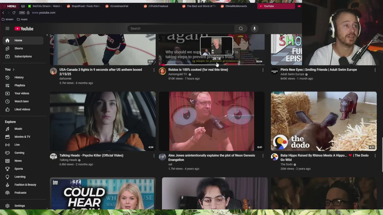Image resolution: width=383 pixels, height=215 pixels.
Task: Open Shorts in sidebar
Action: (x=23, y=48)
